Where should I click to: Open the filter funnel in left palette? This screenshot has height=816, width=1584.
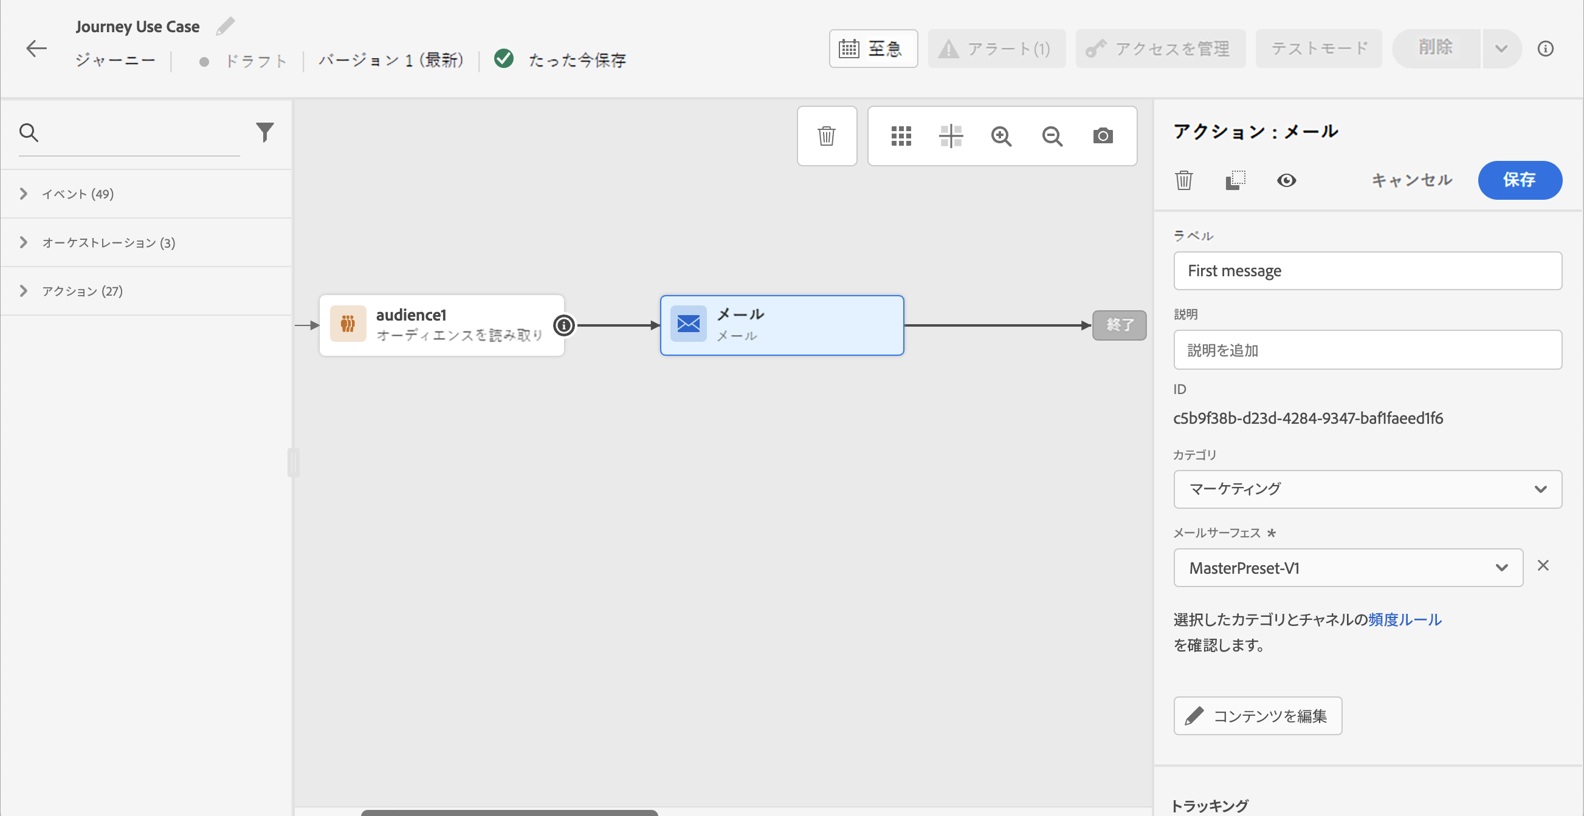(264, 132)
